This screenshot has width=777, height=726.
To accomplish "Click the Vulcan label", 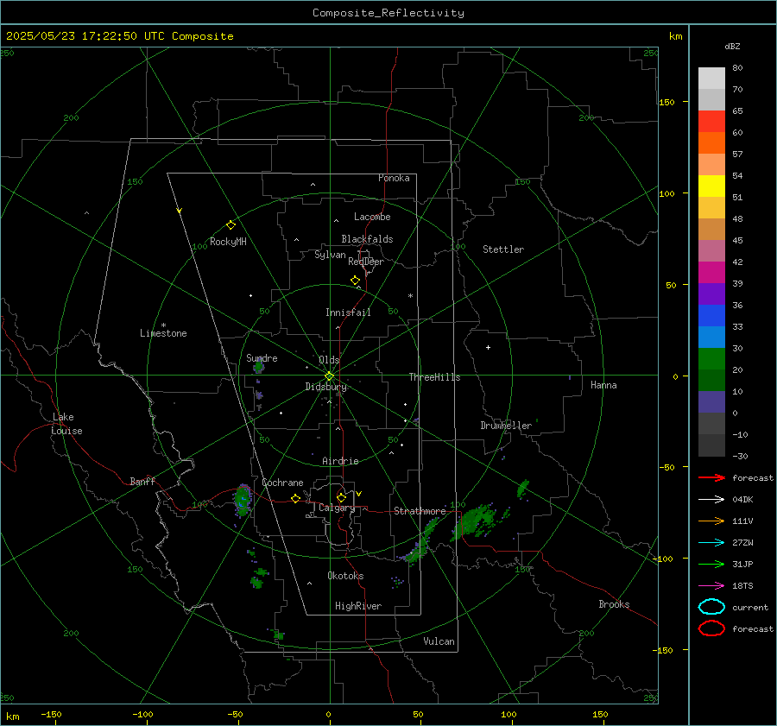I will click(439, 641).
